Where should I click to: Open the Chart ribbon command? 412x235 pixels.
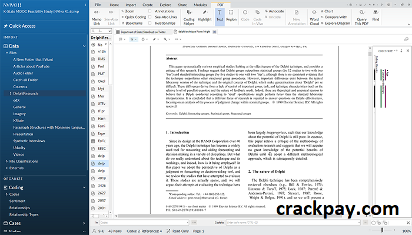pyautogui.click(x=327, y=11)
